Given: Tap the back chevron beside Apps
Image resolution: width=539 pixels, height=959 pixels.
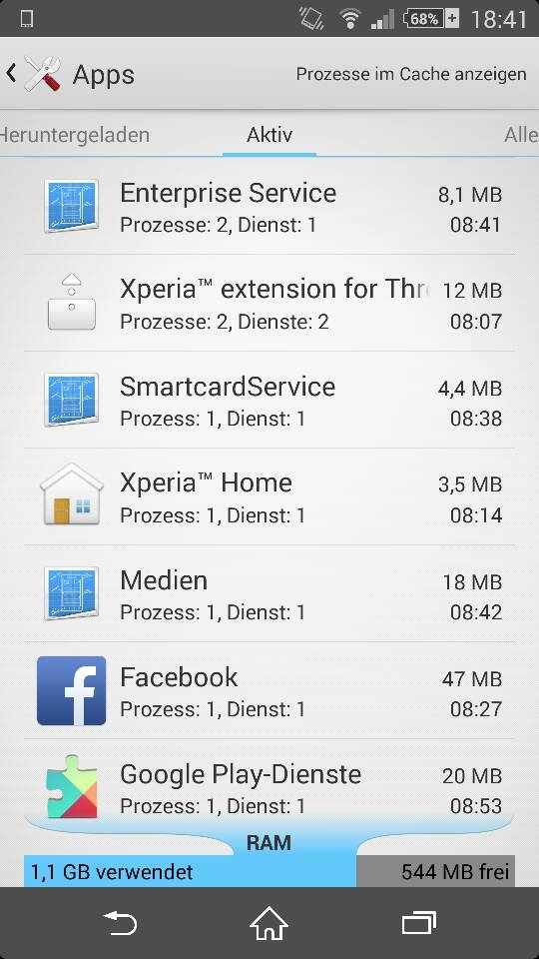Looking at the screenshot, I should coord(10,73).
